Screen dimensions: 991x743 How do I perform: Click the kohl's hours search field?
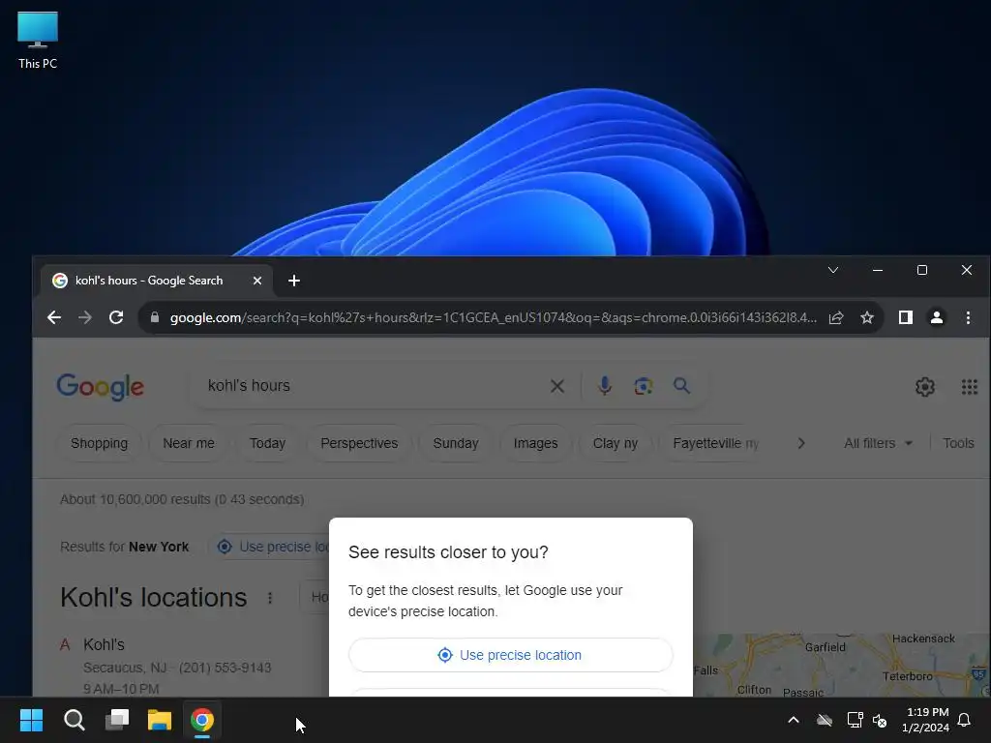[x=373, y=385]
